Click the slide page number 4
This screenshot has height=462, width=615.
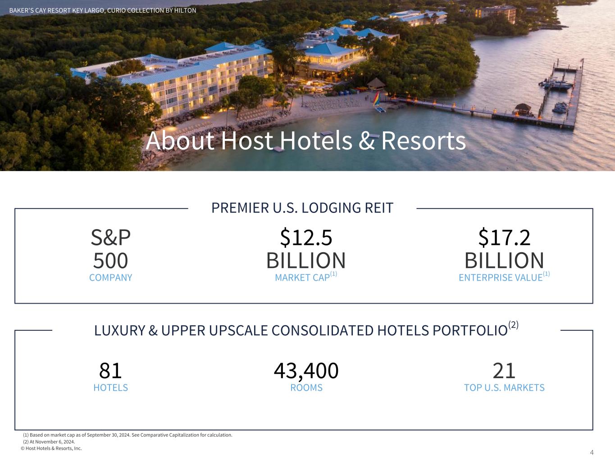tap(592, 453)
